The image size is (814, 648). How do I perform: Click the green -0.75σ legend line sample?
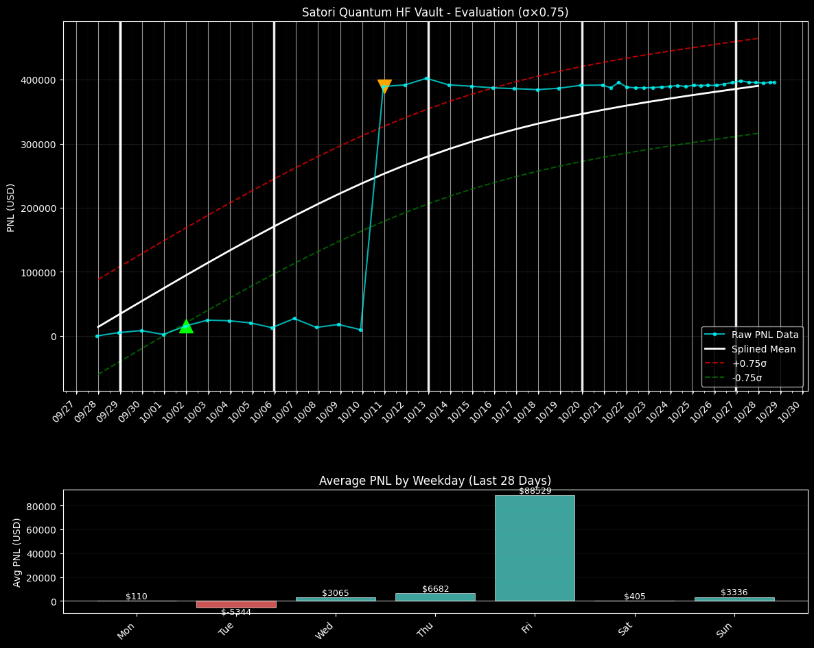point(716,378)
